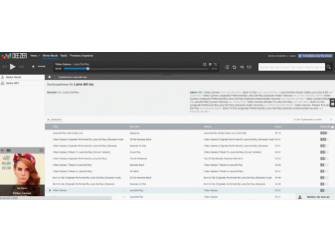Click artist Lana Del Rey in highlighted row
The image size is (335, 252).
[x=137, y=191]
